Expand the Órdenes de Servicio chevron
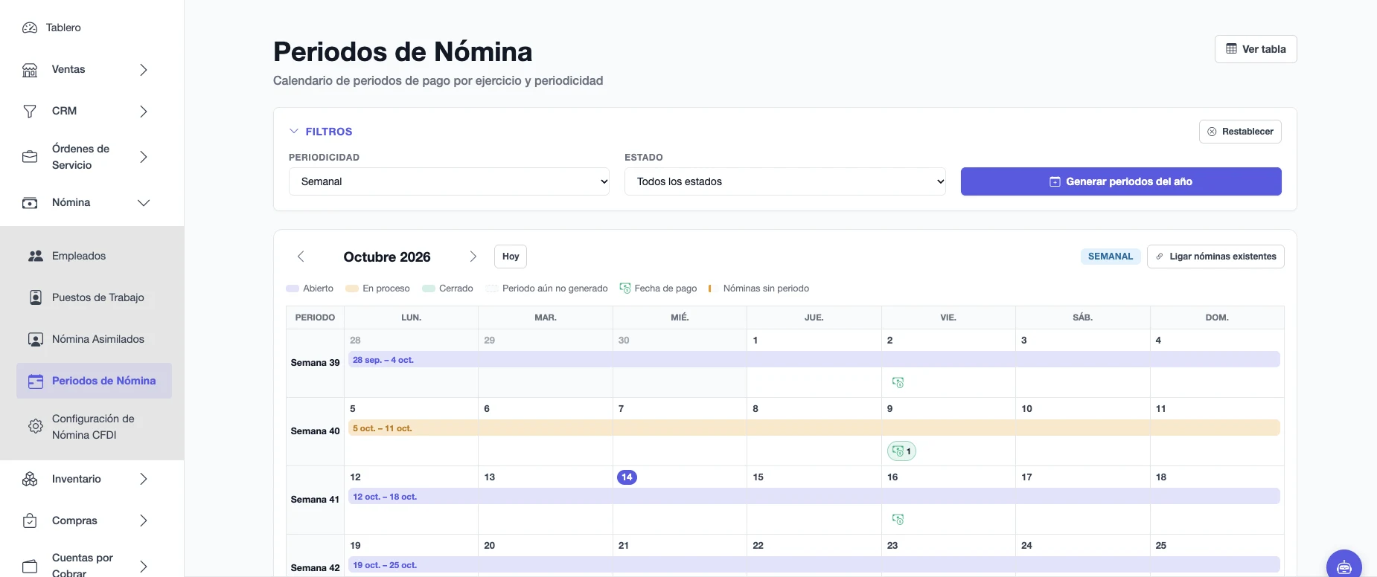 [x=144, y=157]
